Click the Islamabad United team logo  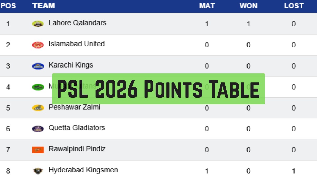coord(38,45)
